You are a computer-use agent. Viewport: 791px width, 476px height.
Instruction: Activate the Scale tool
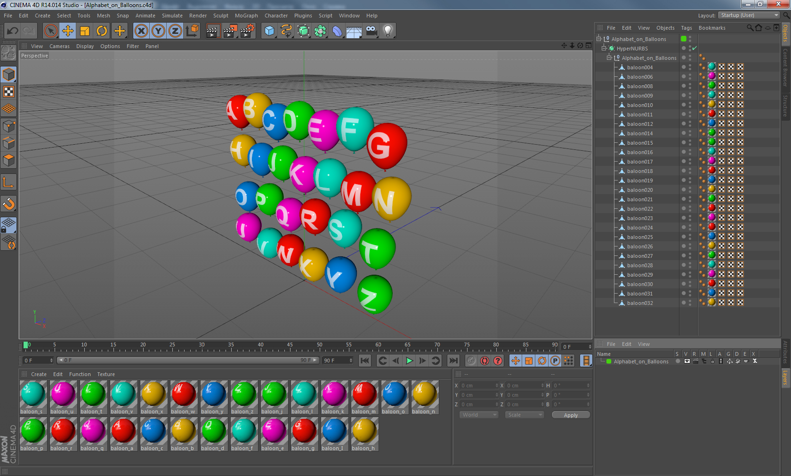tap(85, 31)
